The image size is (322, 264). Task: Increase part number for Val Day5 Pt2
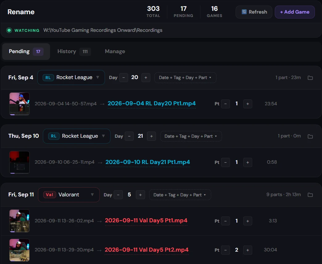248,250
